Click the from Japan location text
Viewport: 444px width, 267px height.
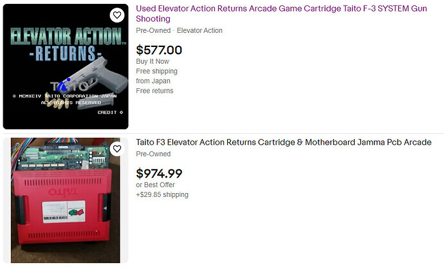153,81
